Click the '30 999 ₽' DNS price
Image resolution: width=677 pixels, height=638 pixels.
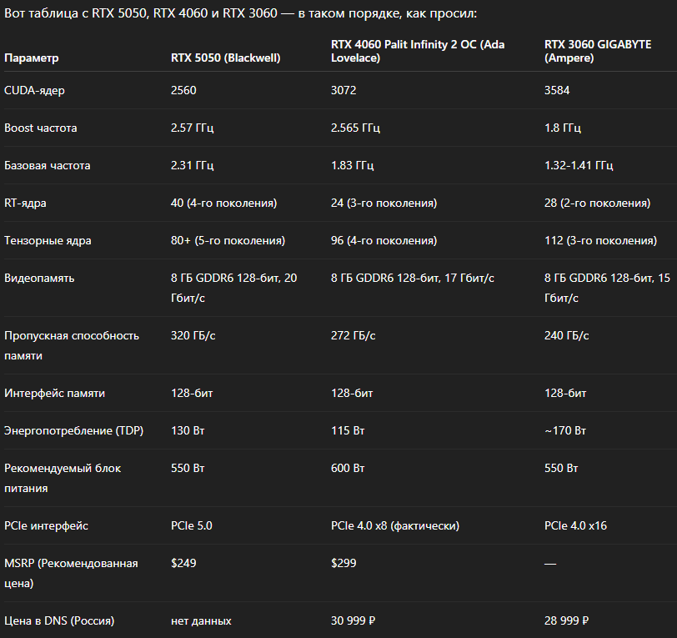pyautogui.click(x=355, y=620)
